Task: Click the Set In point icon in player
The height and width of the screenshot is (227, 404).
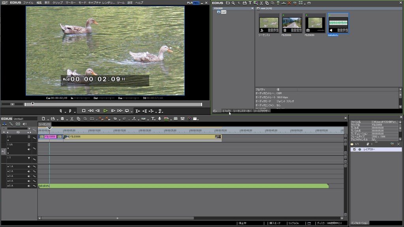Action: pos(61,111)
